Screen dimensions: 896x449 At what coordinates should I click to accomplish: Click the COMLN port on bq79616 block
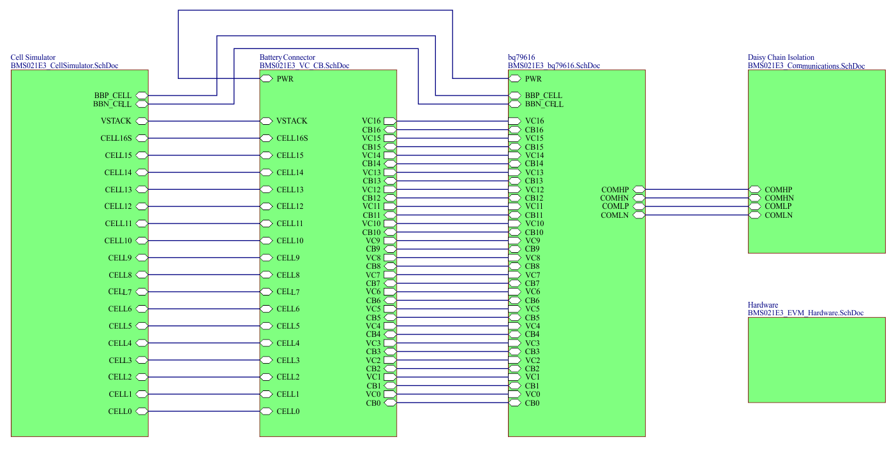pos(639,215)
